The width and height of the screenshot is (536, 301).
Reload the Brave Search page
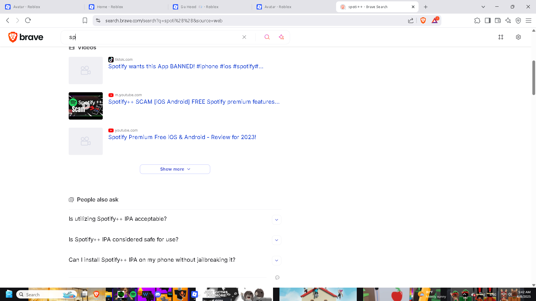(28, 20)
